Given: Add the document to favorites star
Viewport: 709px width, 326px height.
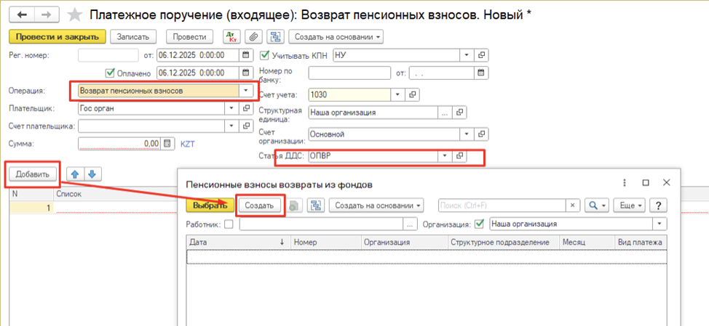Looking at the screenshot, I should click(x=74, y=15).
